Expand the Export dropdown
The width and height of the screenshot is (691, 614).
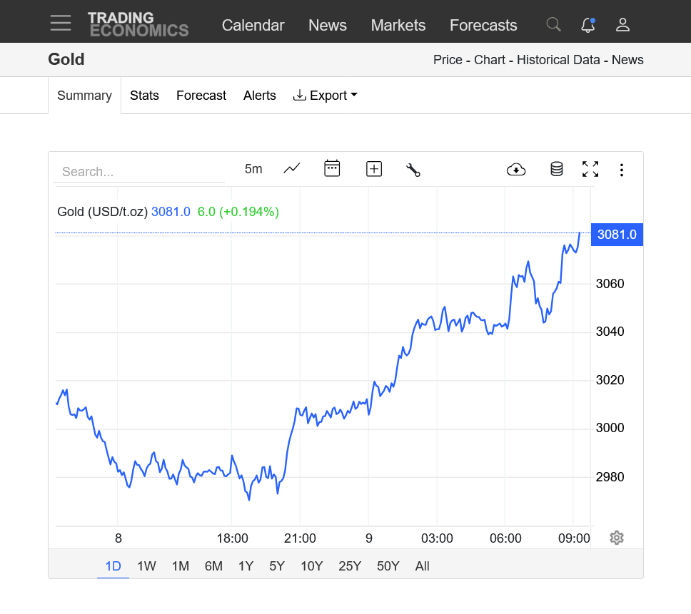coord(326,96)
